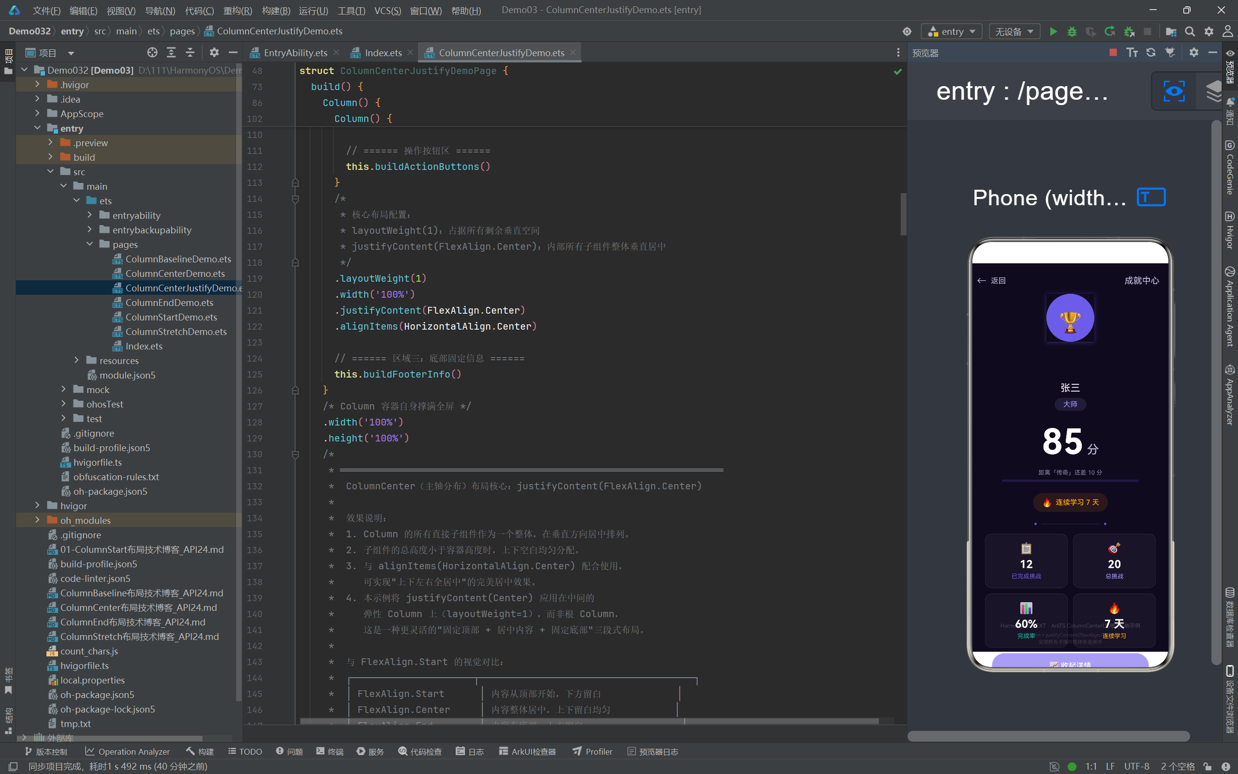Stop the previewer with the red square
The width and height of the screenshot is (1238, 774).
tap(1113, 53)
